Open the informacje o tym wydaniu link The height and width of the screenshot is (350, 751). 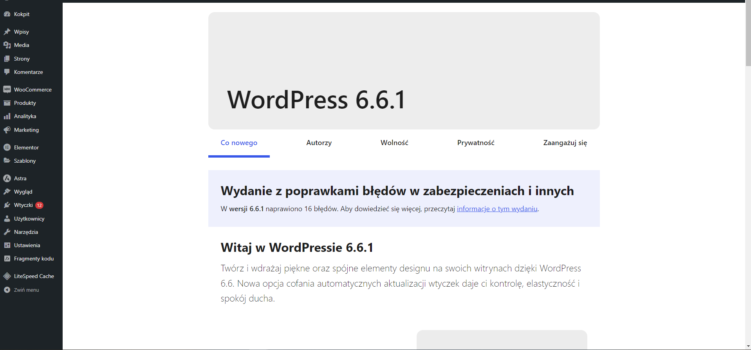pyautogui.click(x=497, y=209)
